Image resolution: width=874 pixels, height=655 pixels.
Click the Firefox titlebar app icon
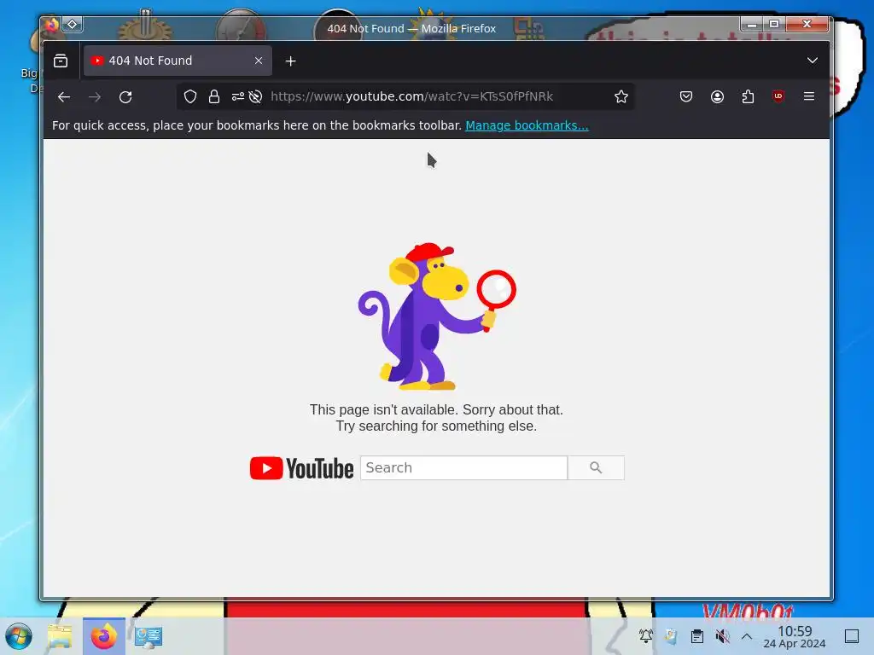pos(52,25)
